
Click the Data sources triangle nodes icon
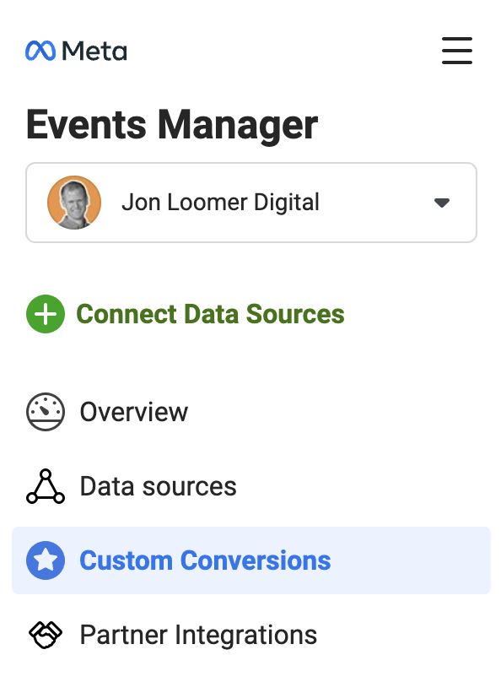coord(46,486)
